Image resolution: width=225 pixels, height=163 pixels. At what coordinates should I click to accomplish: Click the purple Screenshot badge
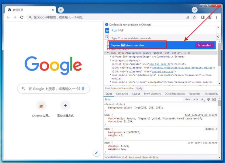tap(205, 45)
